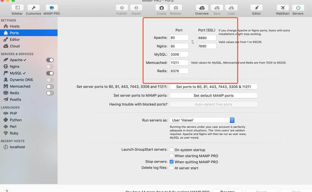This screenshot has width=312, height=192.
Task: Toggle the Memcached switch
Action: coord(50,86)
